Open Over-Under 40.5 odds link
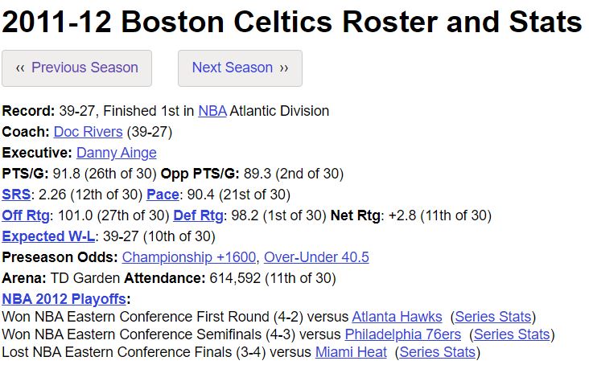This screenshot has width=589, height=365. 316,257
